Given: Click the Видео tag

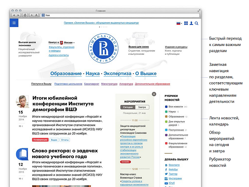Looking at the screenshot, I should [54, 140].
